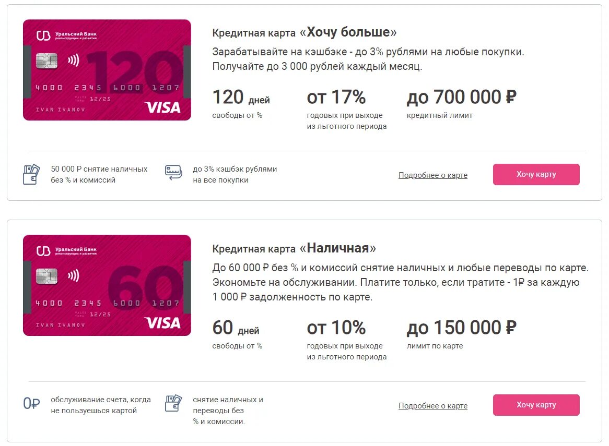Click the cash withdrawal wallet icon, first card
Viewport: 609px width, 446px height.
tap(31, 174)
